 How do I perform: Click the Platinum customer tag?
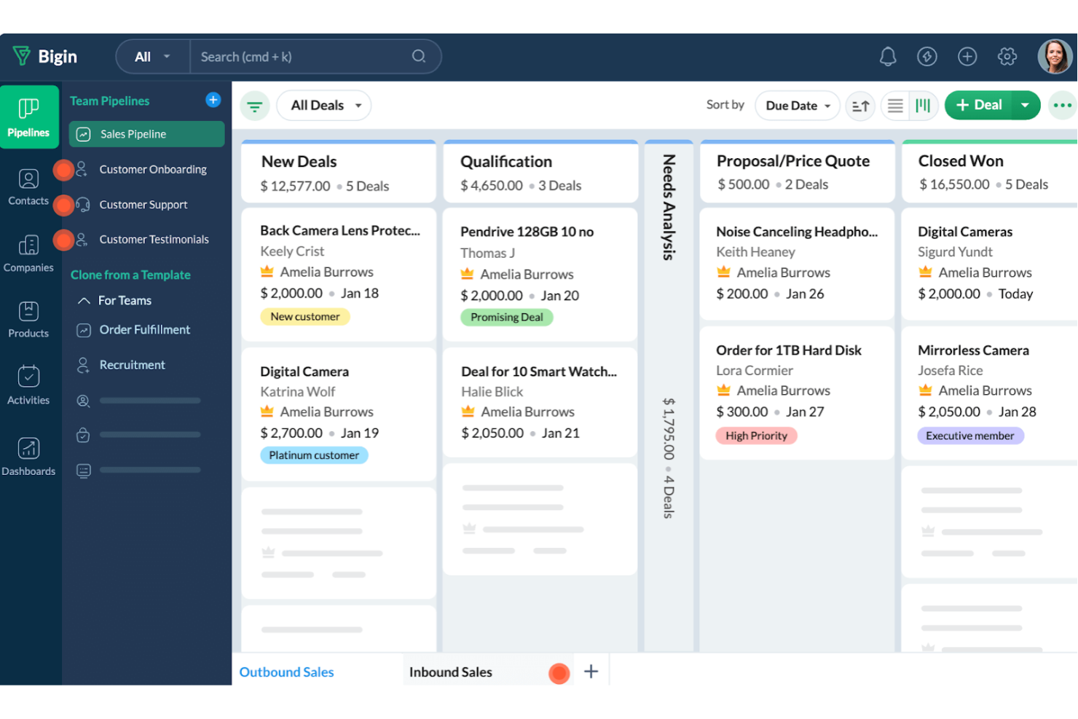click(314, 455)
